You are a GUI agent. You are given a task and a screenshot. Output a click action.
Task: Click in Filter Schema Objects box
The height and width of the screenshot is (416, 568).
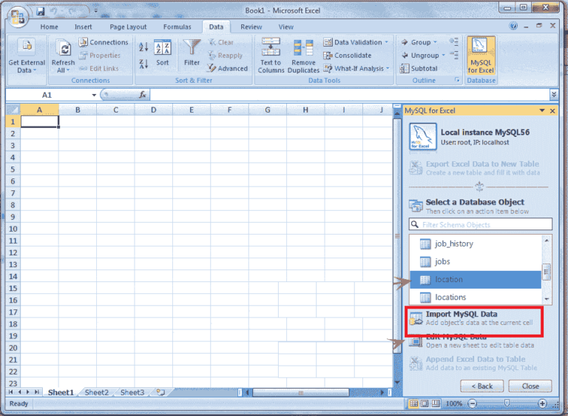coord(480,224)
